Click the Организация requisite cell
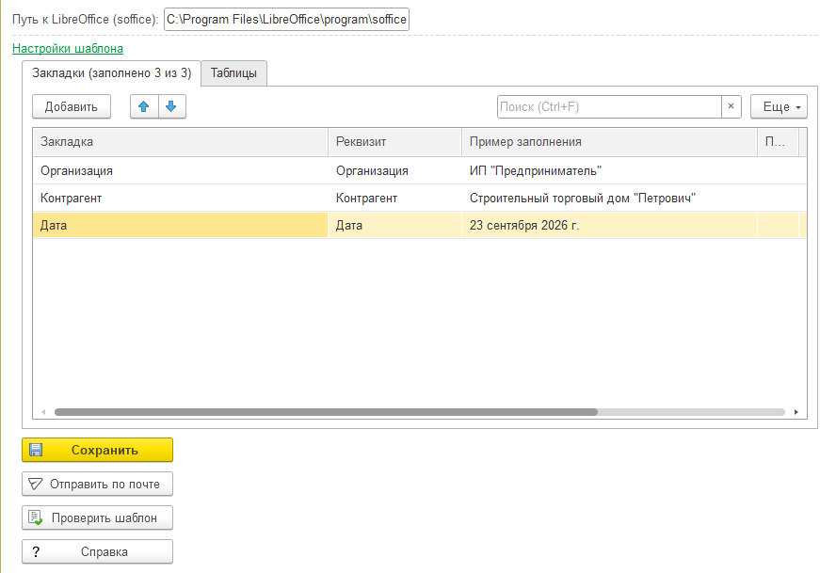Screen dimensions: 820x573 [x=394, y=171]
